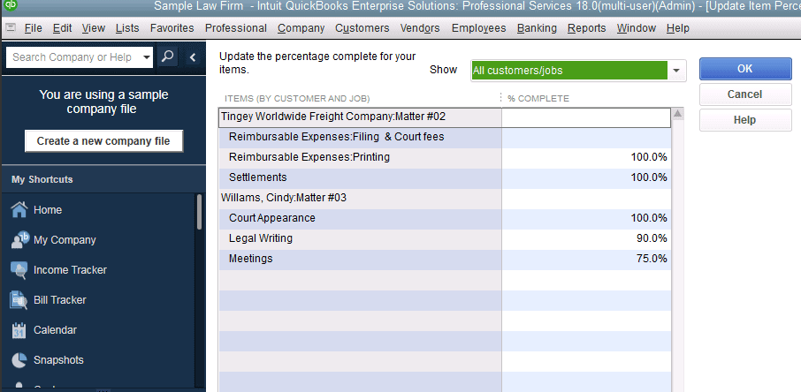This screenshot has width=801, height=392.
Task: Open the File menu
Action: [34, 28]
